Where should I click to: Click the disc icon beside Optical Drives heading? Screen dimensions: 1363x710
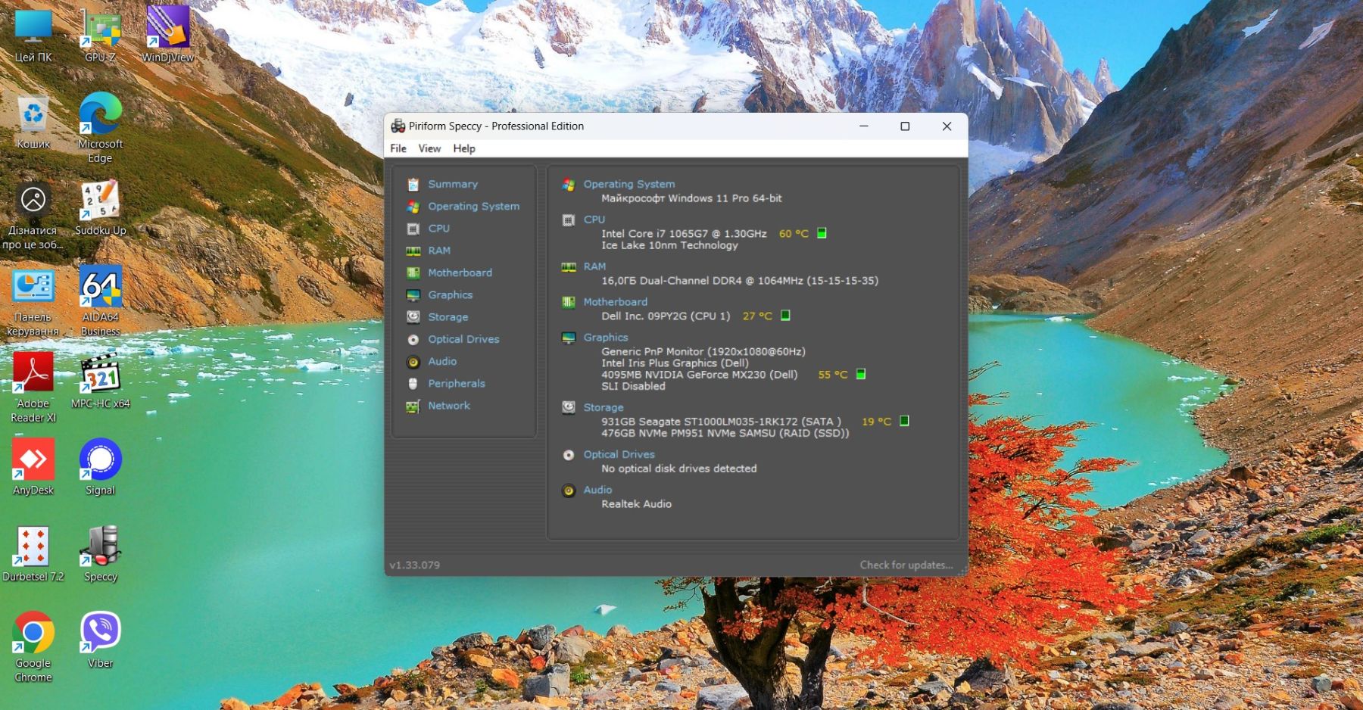coord(569,455)
